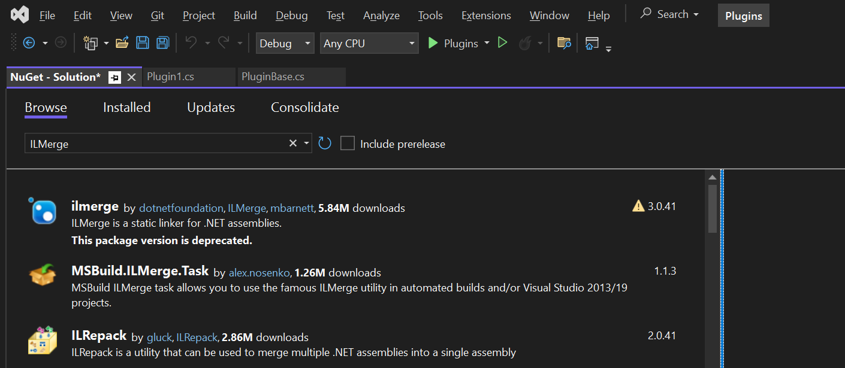Image resolution: width=845 pixels, height=368 pixels.
Task: Click the Open File folder icon
Action: (x=122, y=43)
